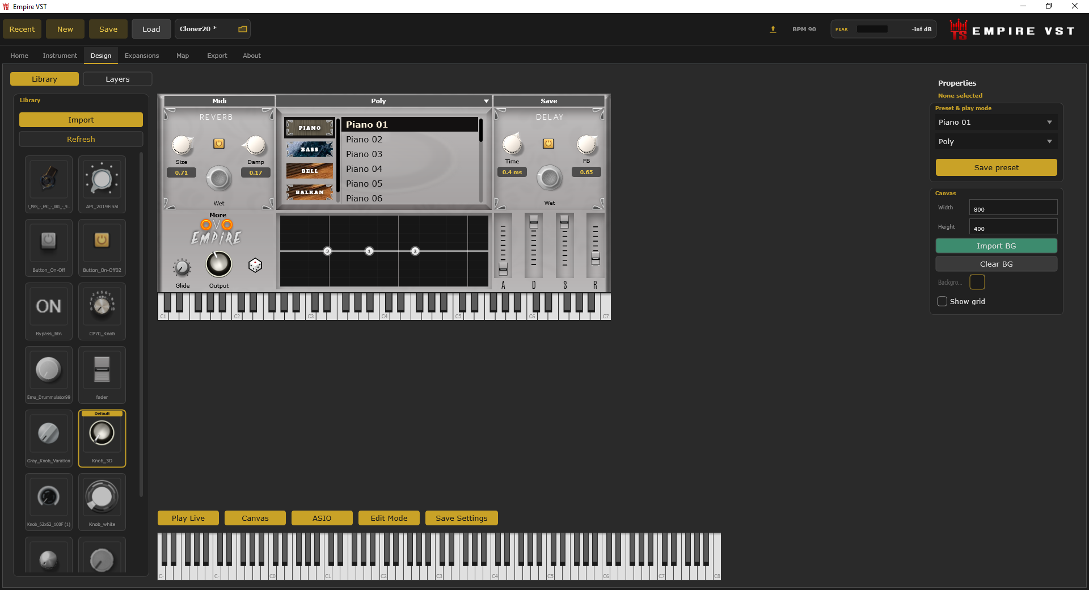1089x590 pixels.
Task: Click the folder icon beside Cloner20
Action: click(x=243, y=29)
